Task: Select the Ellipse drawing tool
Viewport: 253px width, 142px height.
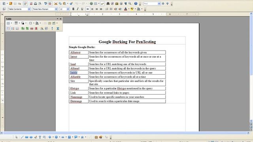Action: pyautogui.click(x=31, y=137)
